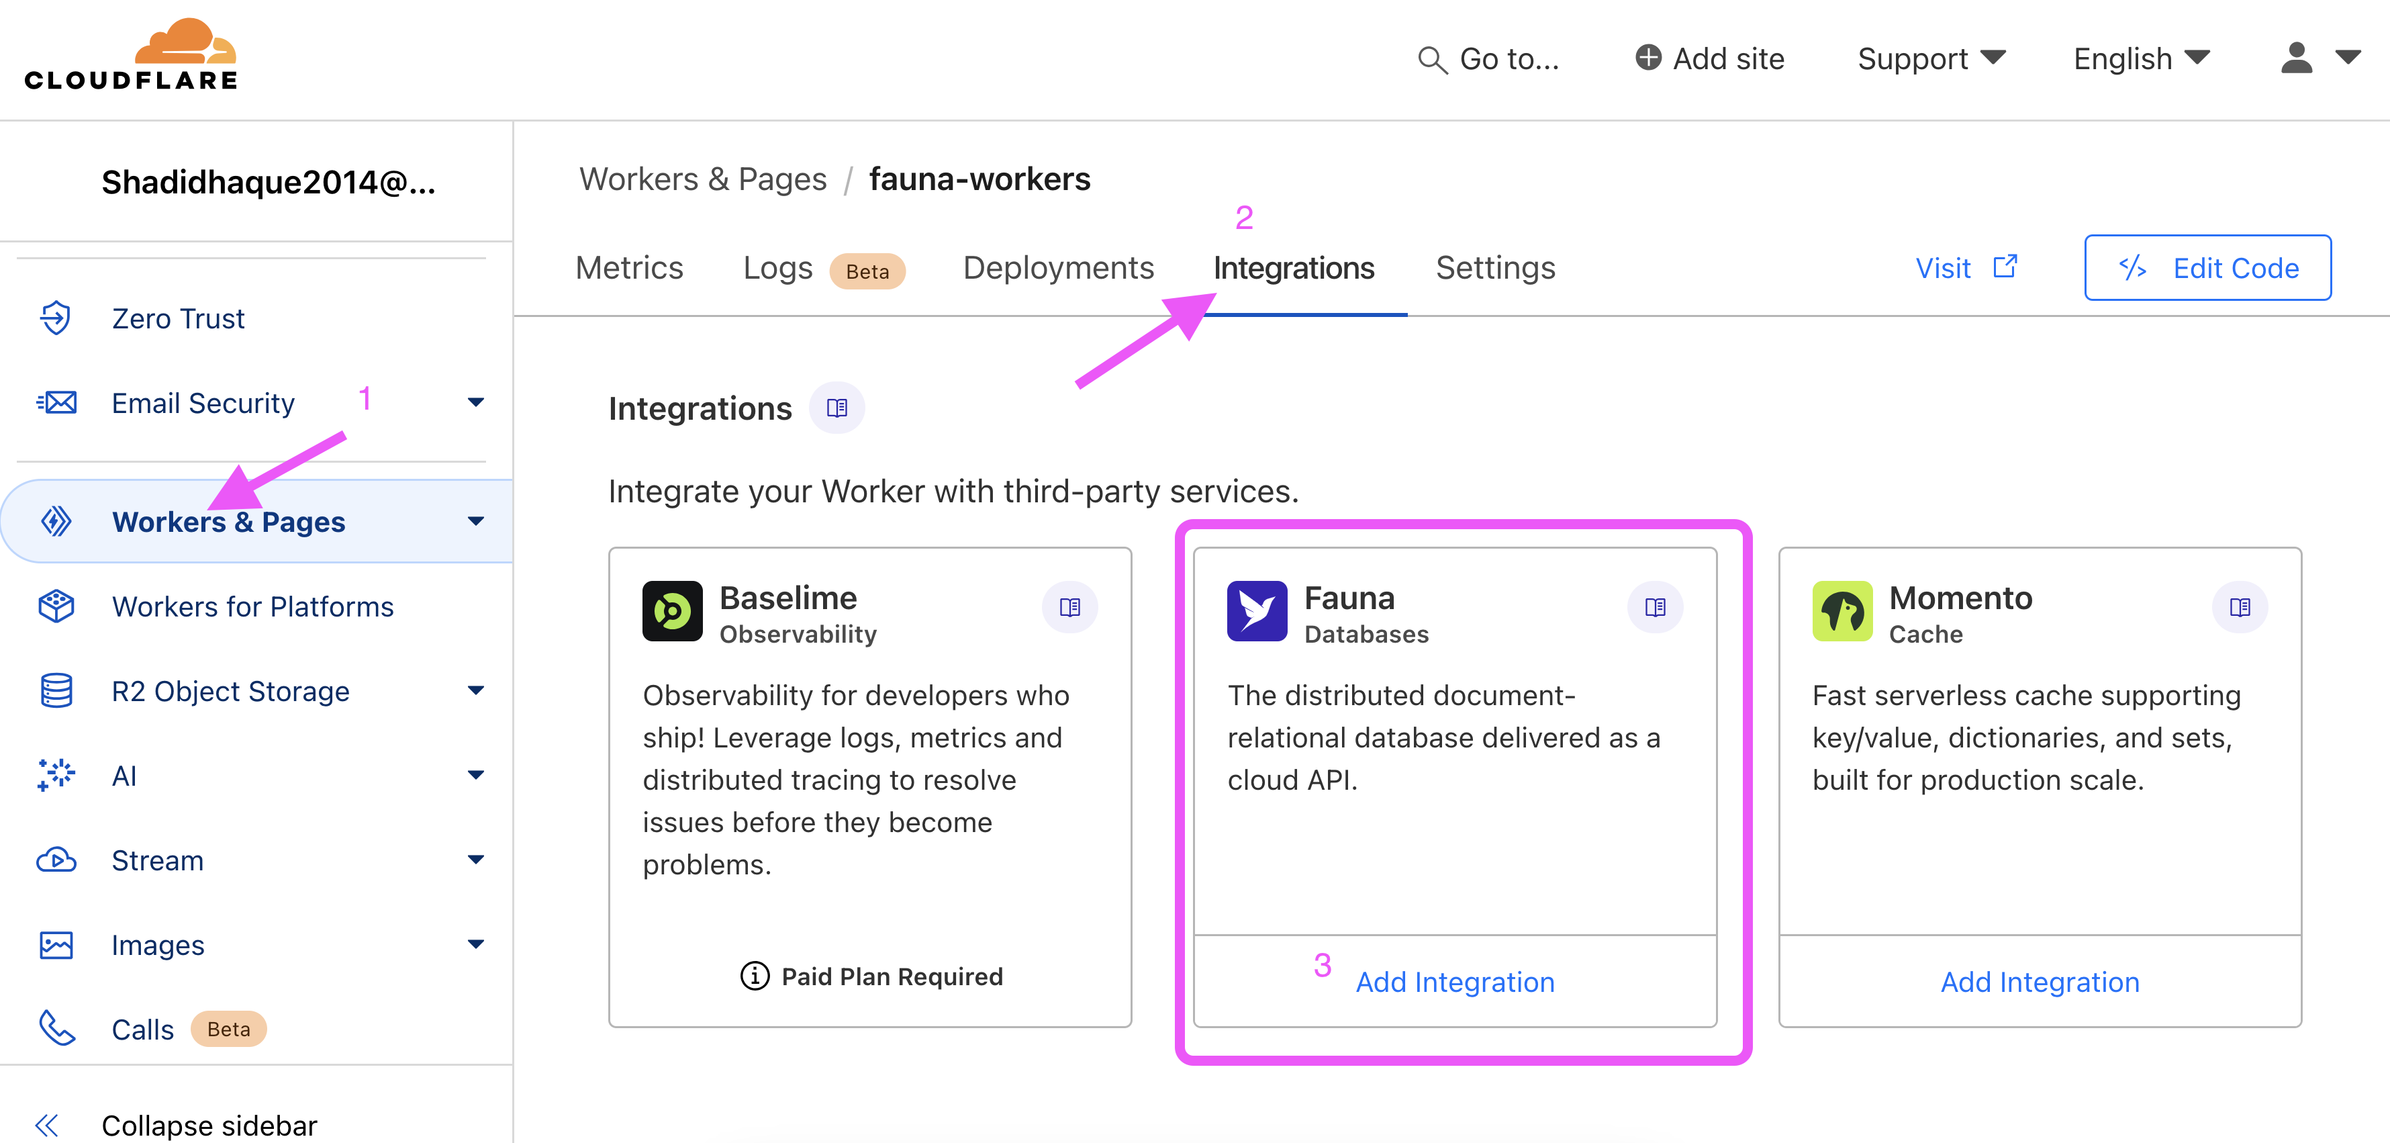Click the Fauna Databases subtitle
The height and width of the screenshot is (1143, 2390).
coord(1366,635)
